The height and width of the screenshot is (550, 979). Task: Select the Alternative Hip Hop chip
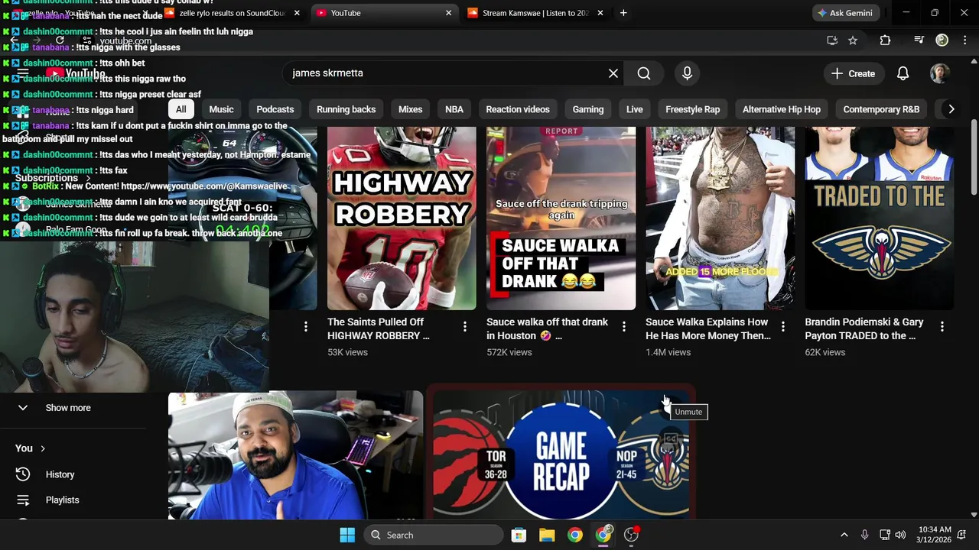(782, 109)
